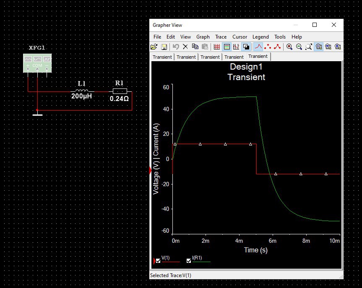Open the Edit menu

tap(171, 37)
